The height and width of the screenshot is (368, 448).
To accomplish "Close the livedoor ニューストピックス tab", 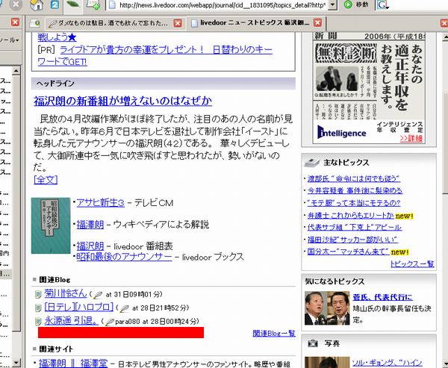I will (317, 23).
